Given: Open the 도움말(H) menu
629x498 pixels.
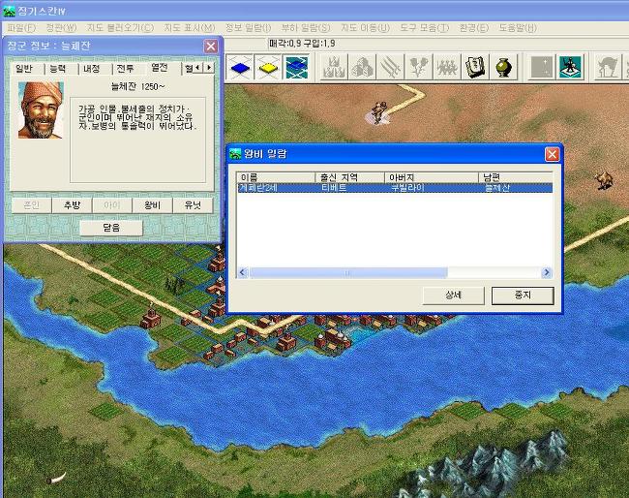Looking at the screenshot, I should (x=518, y=28).
